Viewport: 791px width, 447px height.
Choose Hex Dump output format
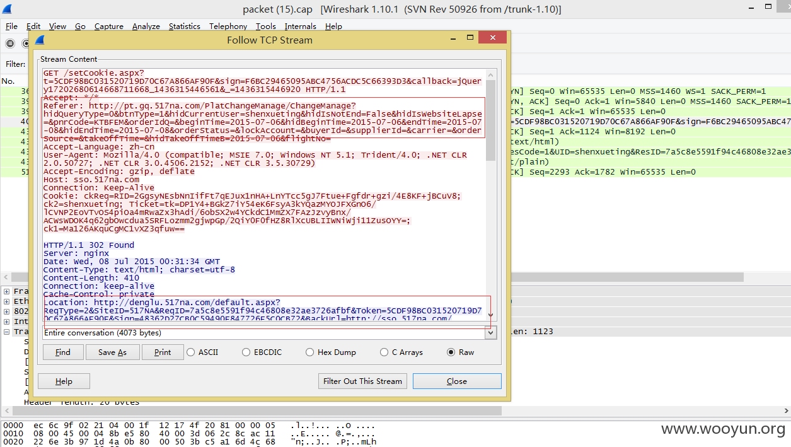(x=309, y=352)
